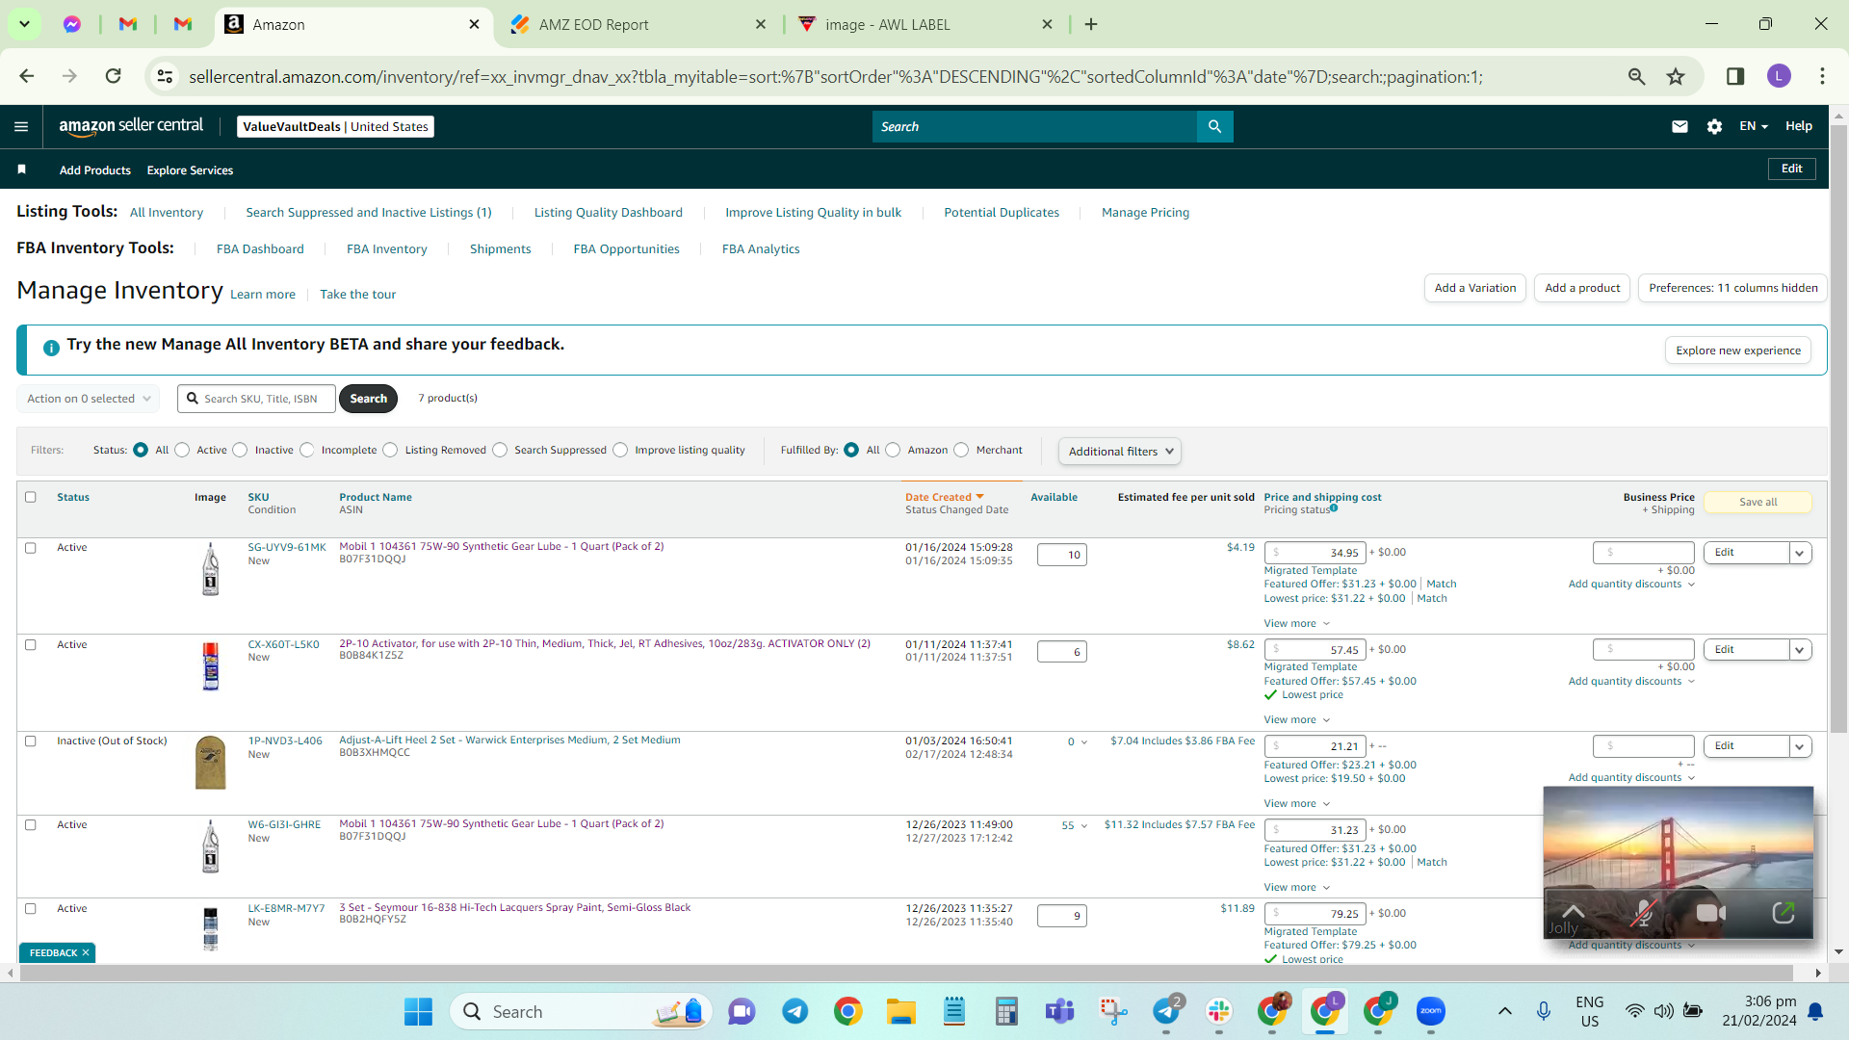
Task: Bookmark this page with the star icon
Action: [1676, 76]
